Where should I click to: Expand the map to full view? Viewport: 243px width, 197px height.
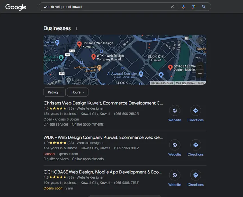click(200, 41)
